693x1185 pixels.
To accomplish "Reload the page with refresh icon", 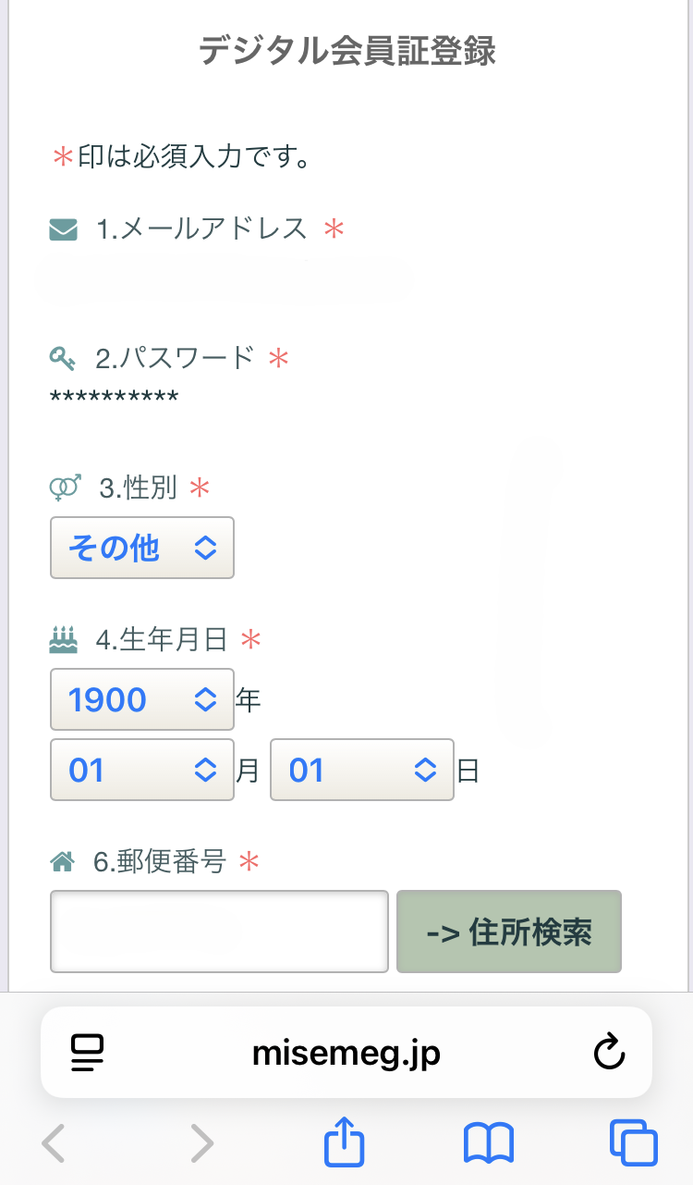I will pos(609,1053).
